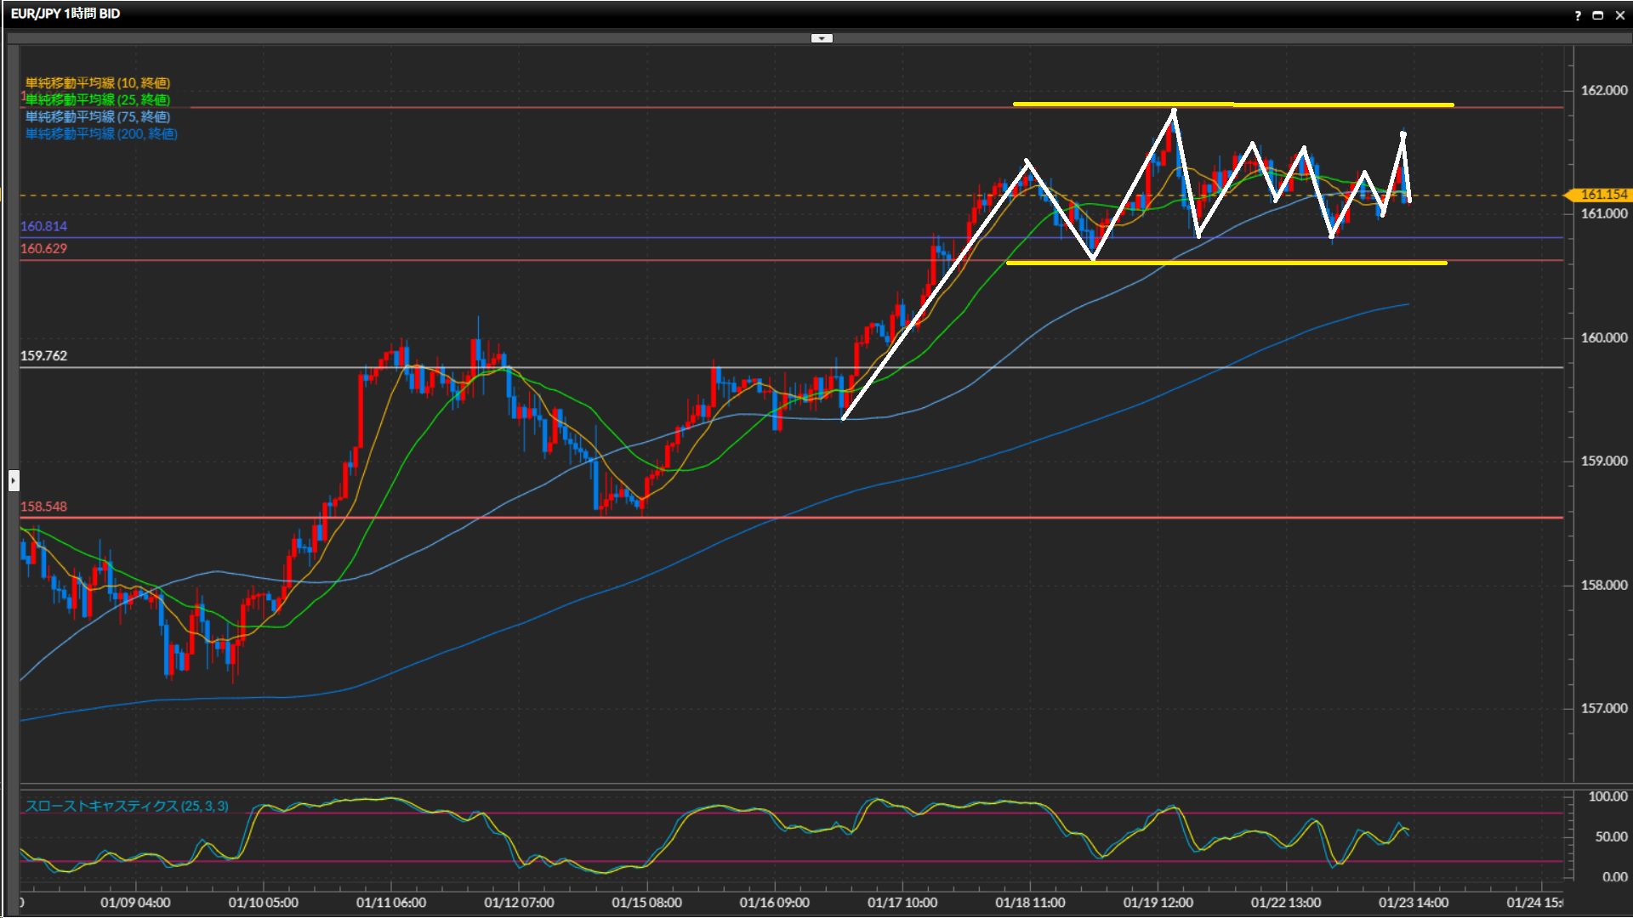Expand the left side panel arrow

[x=14, y=480]
